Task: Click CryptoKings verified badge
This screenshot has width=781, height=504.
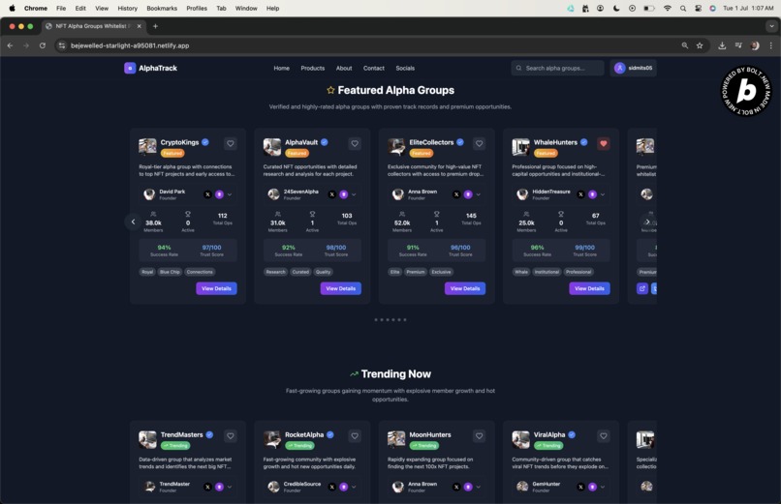Action: point(205,142)
